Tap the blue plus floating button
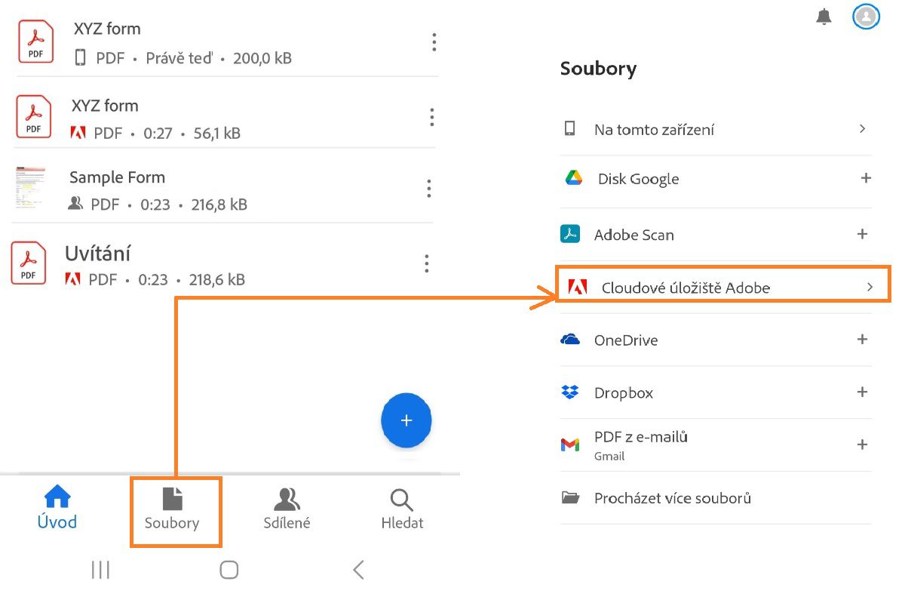 406,420
